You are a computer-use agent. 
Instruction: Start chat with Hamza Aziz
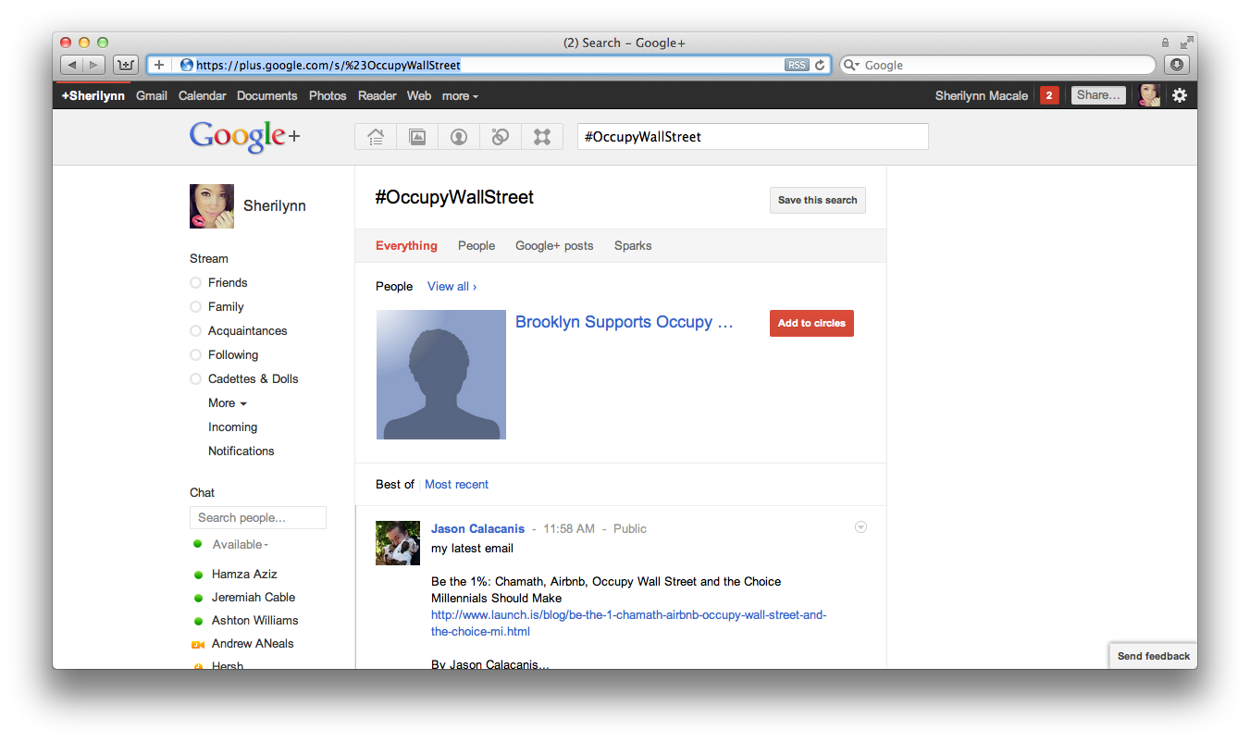[x=244, y=575]
